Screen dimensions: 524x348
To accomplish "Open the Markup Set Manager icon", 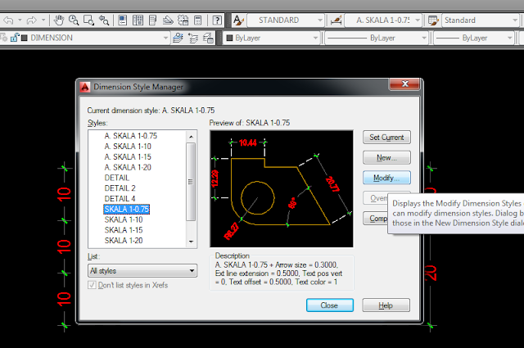I will (183, 20).
